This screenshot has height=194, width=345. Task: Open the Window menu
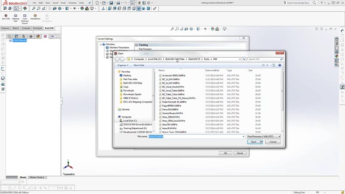[72, 3]
